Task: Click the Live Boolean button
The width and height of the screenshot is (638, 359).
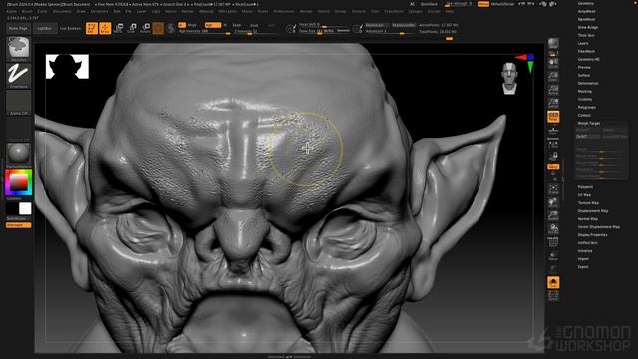Action: (x=71, y=29)
